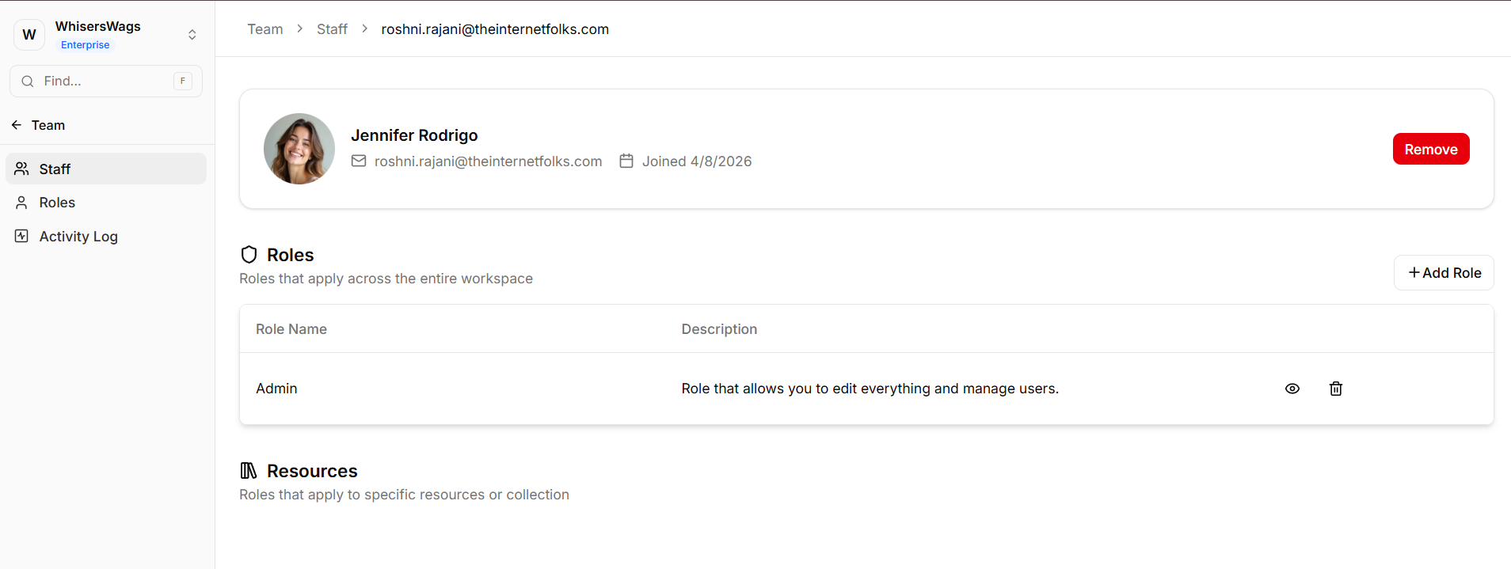View the Admin role details eye icon
The image size is (1511, 569).
[x=1292, y=389]
